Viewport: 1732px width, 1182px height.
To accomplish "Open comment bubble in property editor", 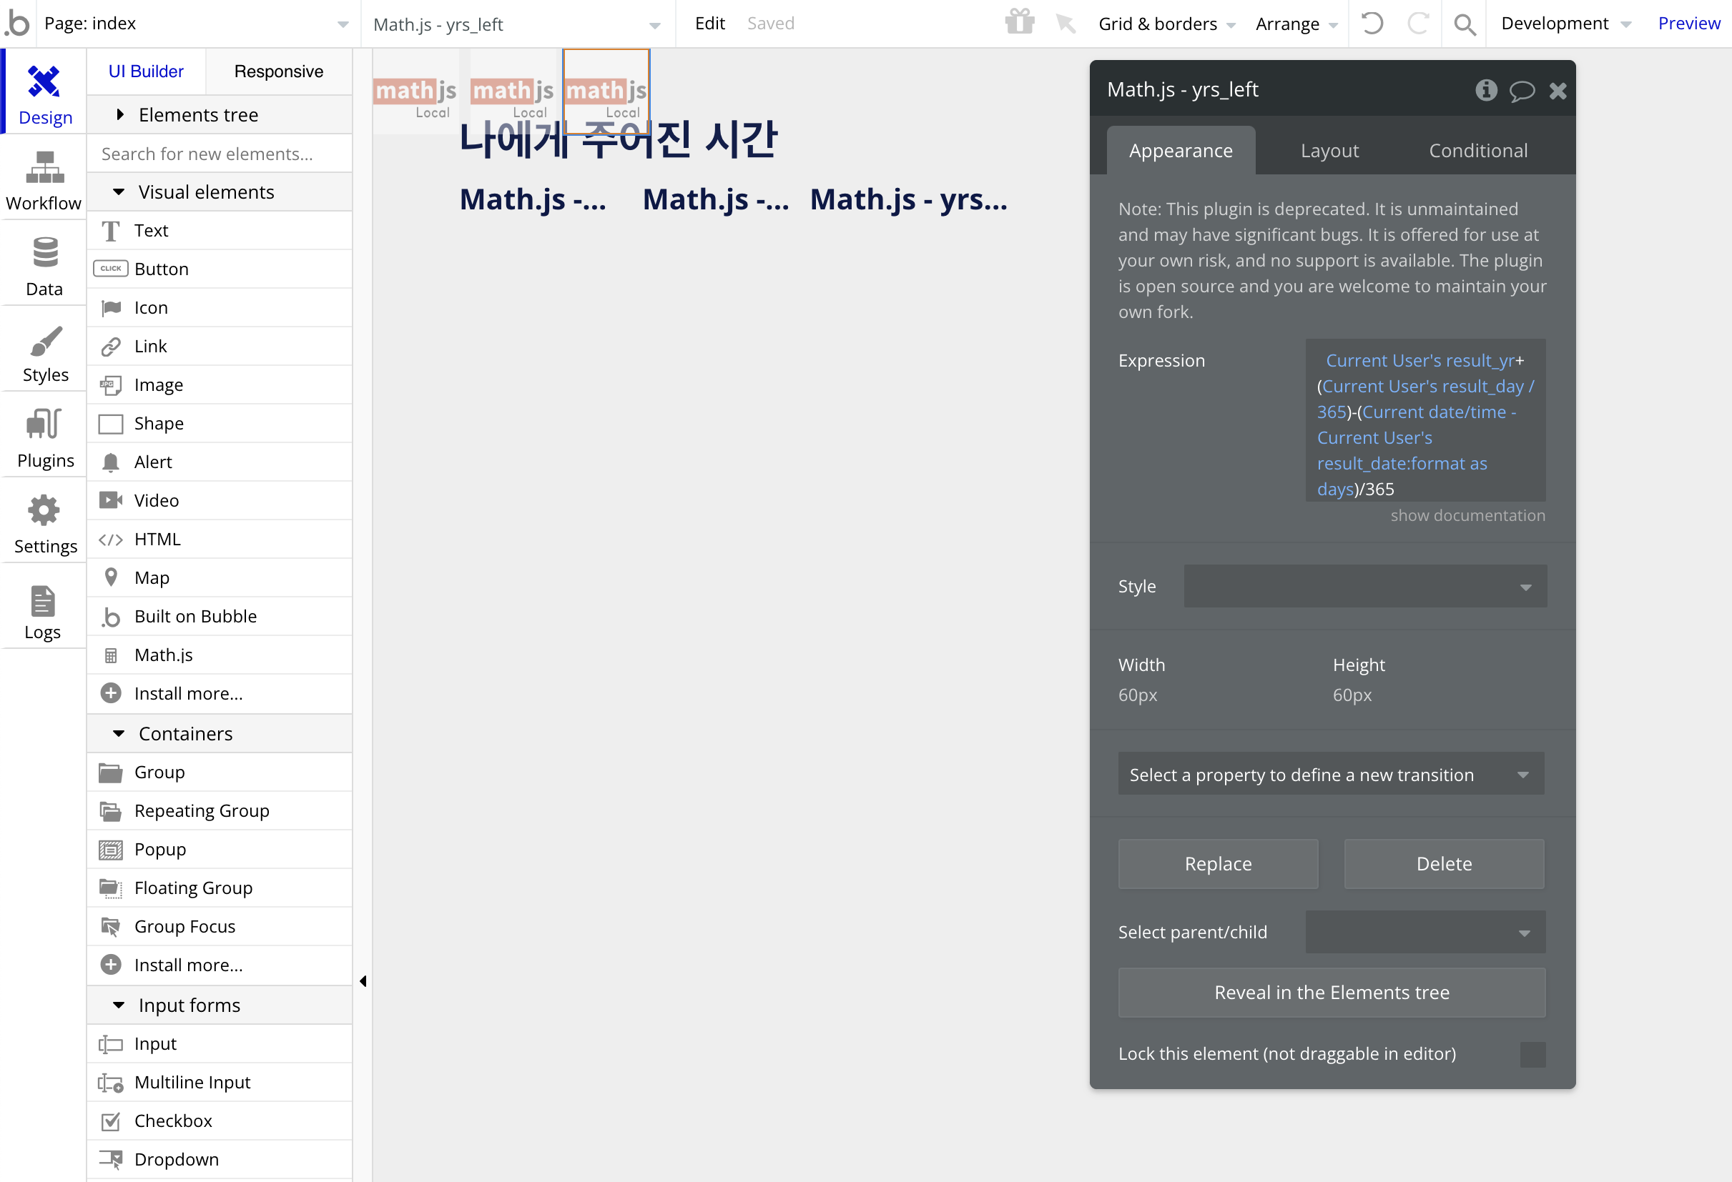I will (1521, 91).
